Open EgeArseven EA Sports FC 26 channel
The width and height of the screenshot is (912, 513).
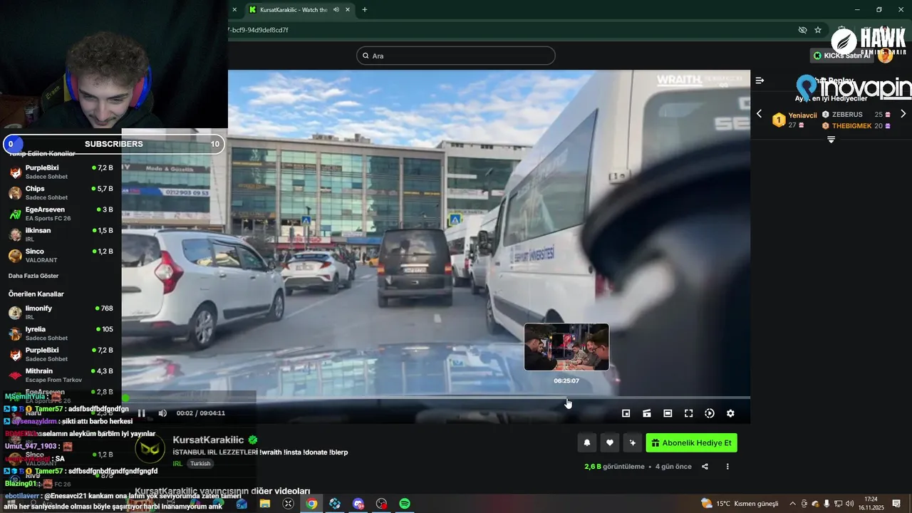tap(61, 214)
